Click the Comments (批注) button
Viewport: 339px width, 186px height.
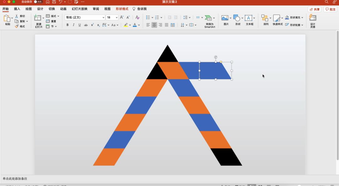330,9
